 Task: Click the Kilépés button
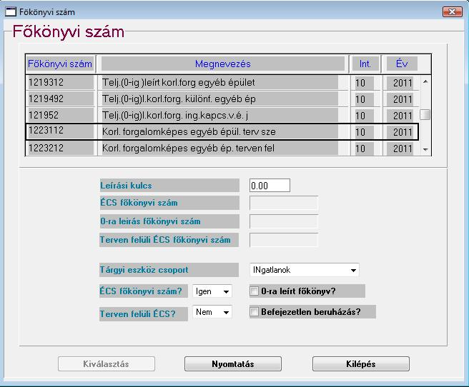361,364
